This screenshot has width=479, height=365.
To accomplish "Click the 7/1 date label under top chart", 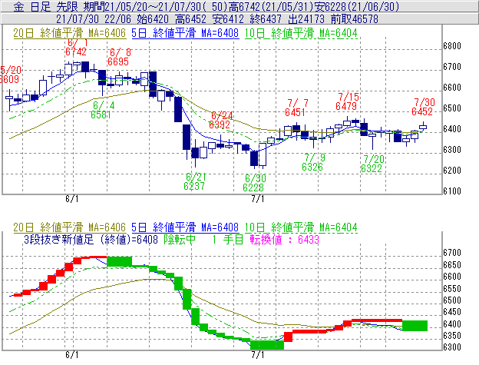I will 258,199.
